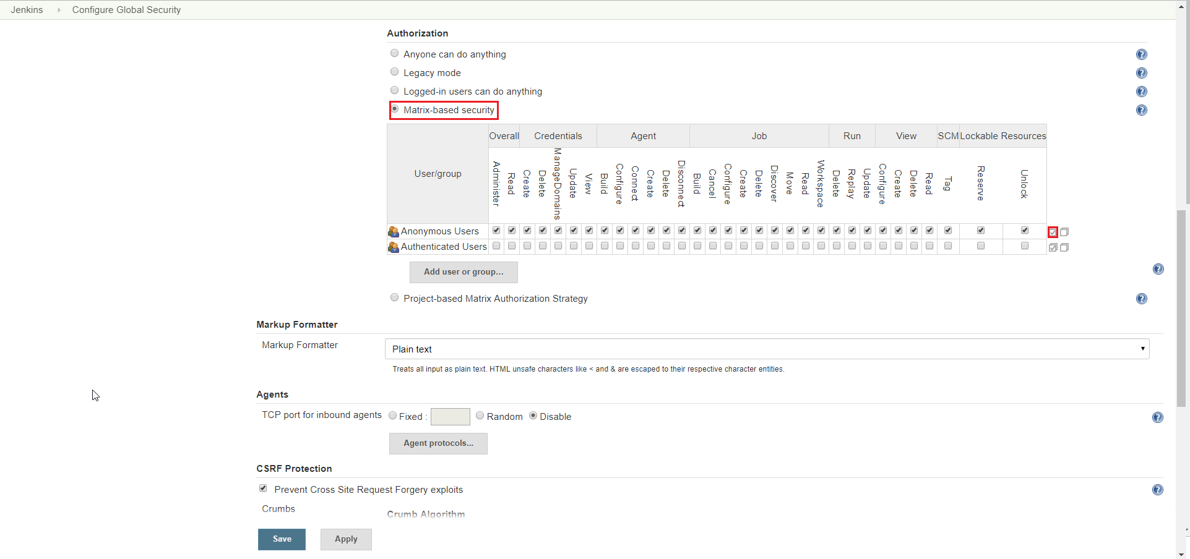Select Legacy mode radio option
The image size is (1190, 559).
(394, 72)
